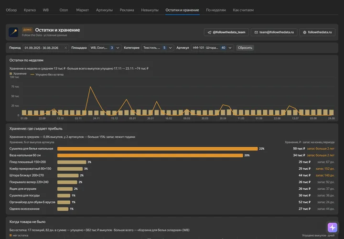Viewport: 344px width, 239px height.
Task: Click the team@followthedata.ru email button
Action: tap(274, 32)
